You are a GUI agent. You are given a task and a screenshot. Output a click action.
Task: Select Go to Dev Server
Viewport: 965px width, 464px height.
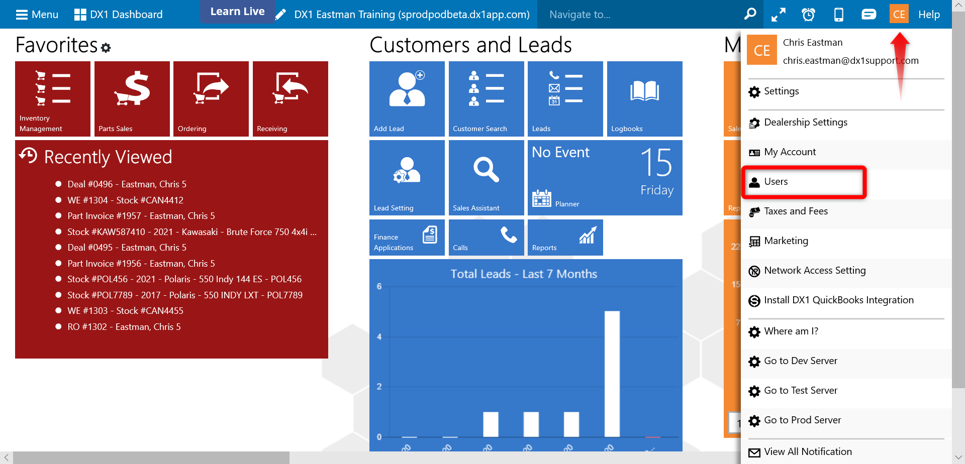pos(846,361)
